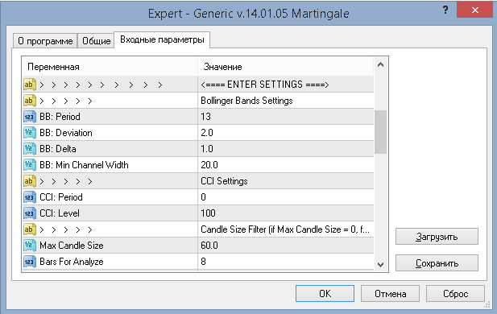Select Bars For Analyze value 8
Viewport: 497px width, 314px height.
click(x=203, y=262)
